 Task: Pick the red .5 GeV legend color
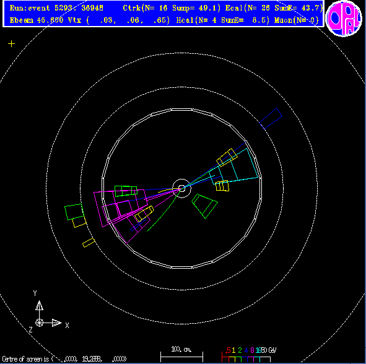pos(228,350)
